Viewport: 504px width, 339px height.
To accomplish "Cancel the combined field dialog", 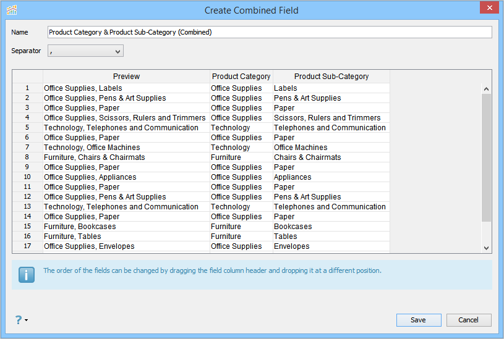I will tap(468, 320).
